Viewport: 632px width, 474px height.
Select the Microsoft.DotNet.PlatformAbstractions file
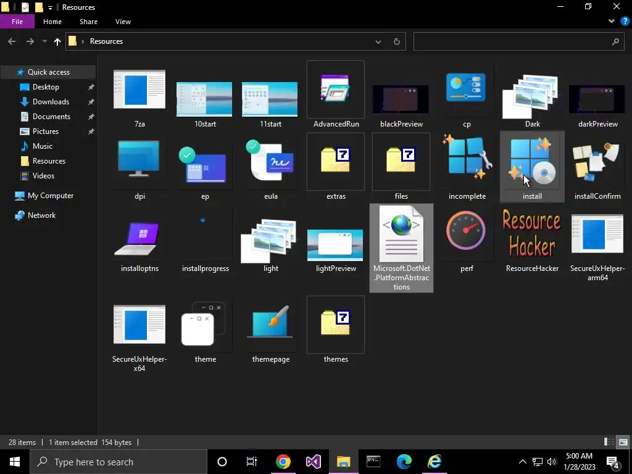pyautogui.click(x=401, y=247)
